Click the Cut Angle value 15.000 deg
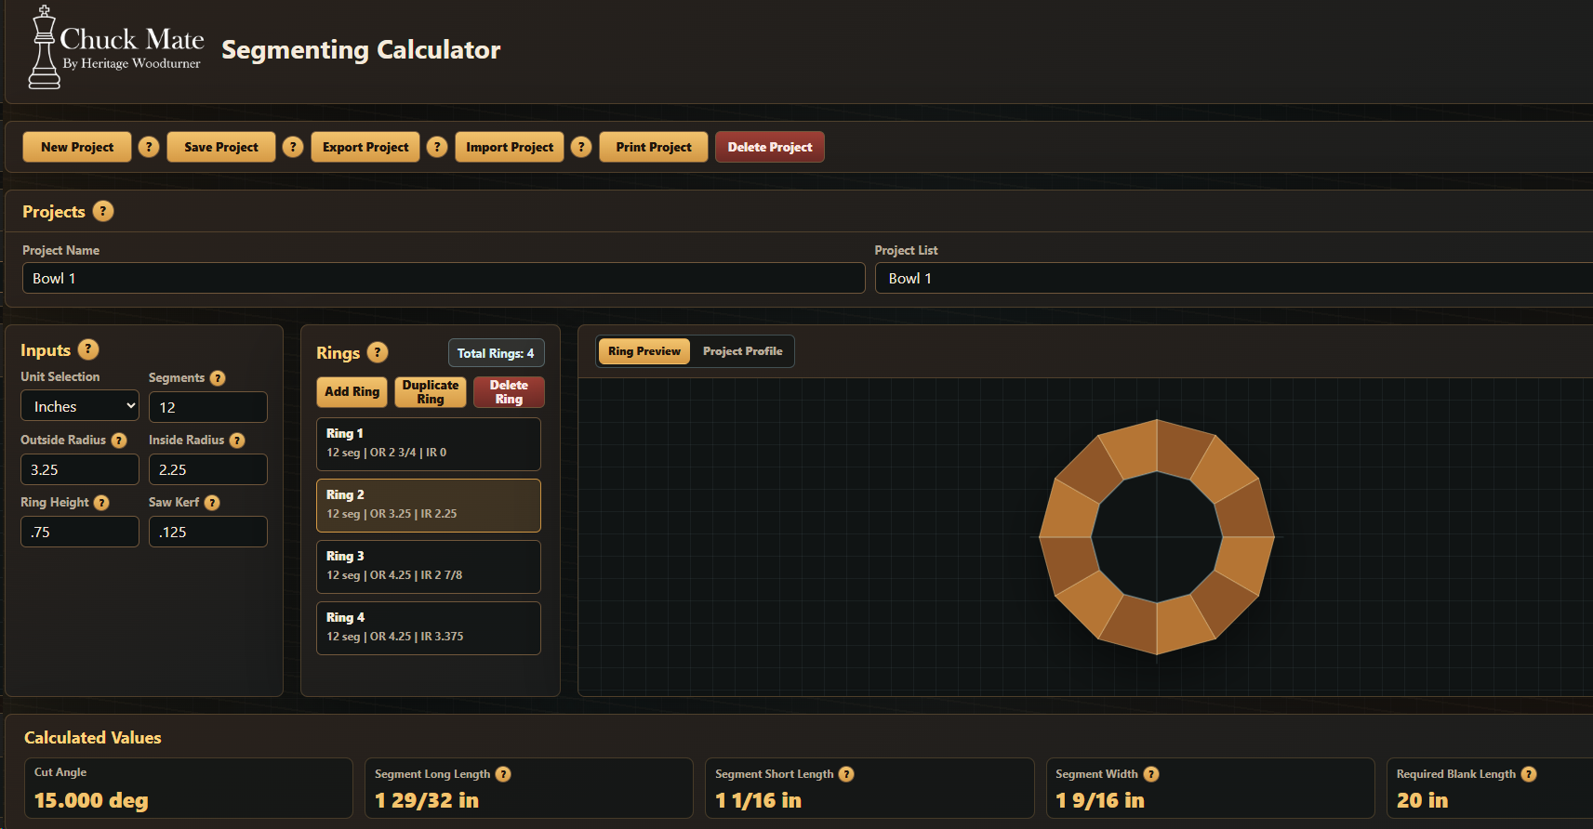The width and height of the screenshot is (1593, 829). (x=91, y=800)
